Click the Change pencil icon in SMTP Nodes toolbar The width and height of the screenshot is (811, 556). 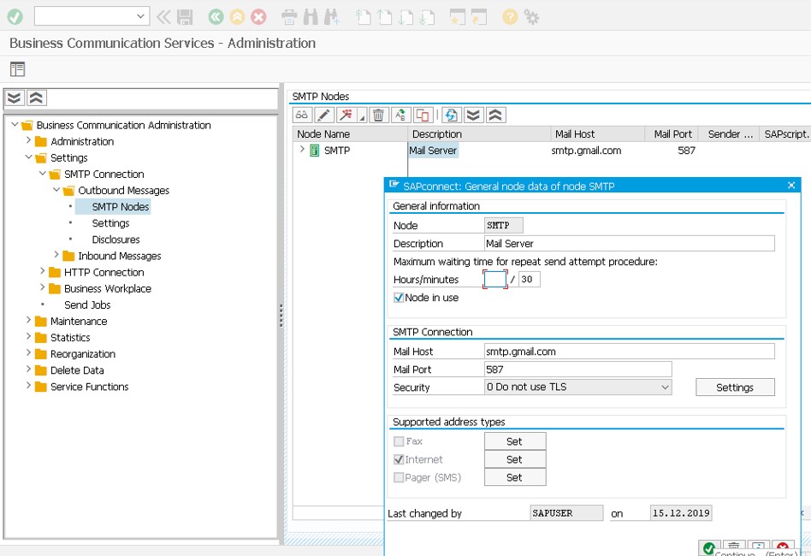coord(324,115)
